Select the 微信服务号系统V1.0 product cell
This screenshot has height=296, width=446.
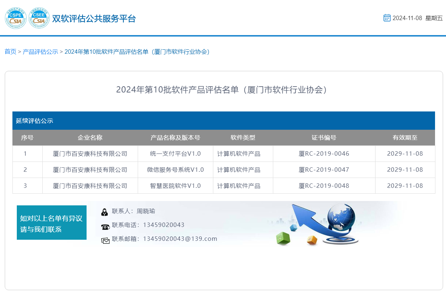175,170
